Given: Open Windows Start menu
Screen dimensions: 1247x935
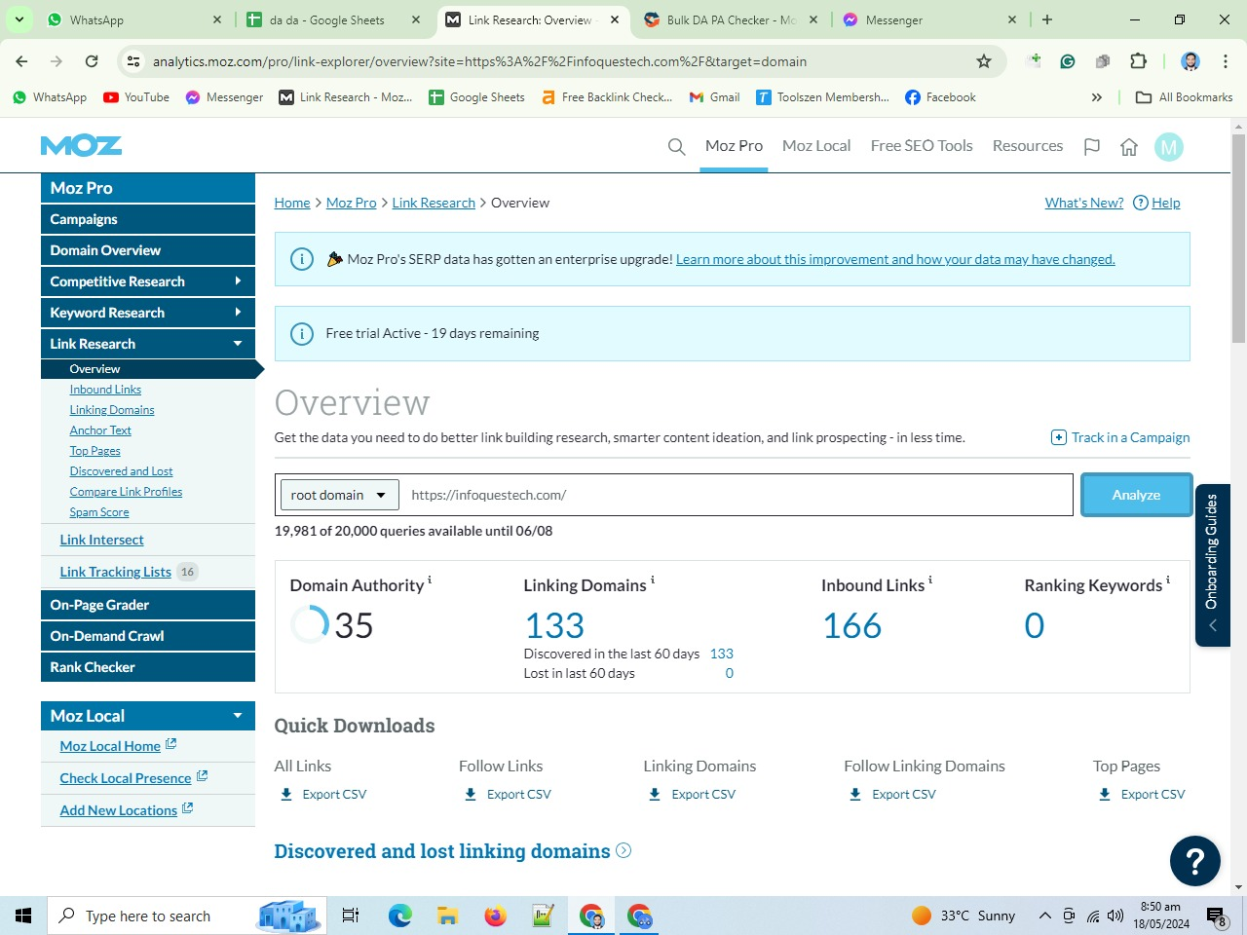Looking at the screenshot, I should point(23,916).
